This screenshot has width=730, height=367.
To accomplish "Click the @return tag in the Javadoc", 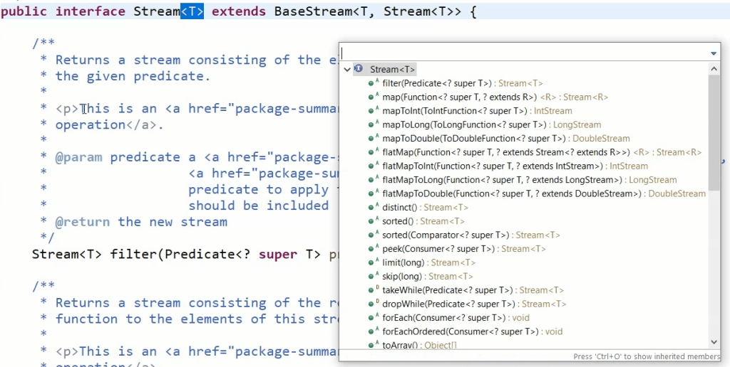I will [x=83, y=222].
